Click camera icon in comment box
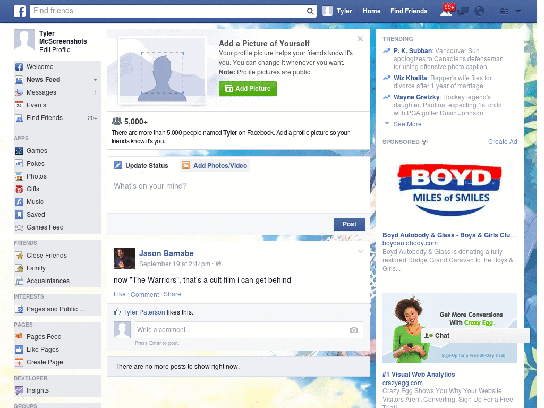 (354, 330)
